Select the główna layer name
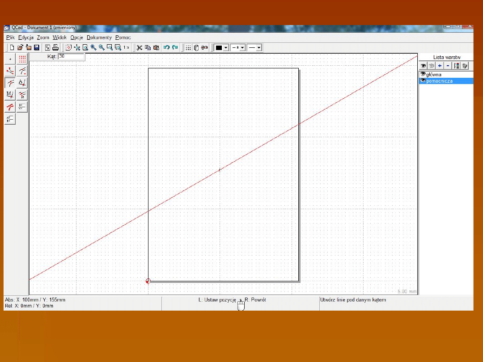The image size is (483, 362). point(434,75)
